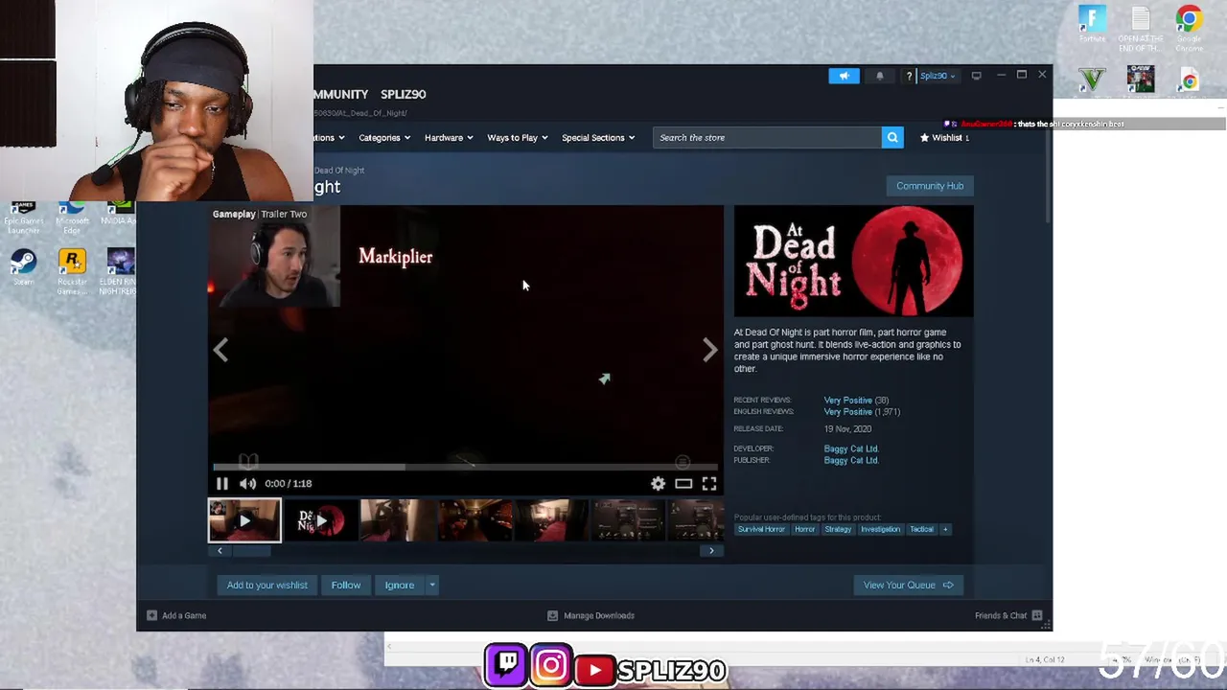This screenshot has width=1227, height=690.
Task: Open Epic Games Launcher desktop shortcut
Action: pos(24,218)
